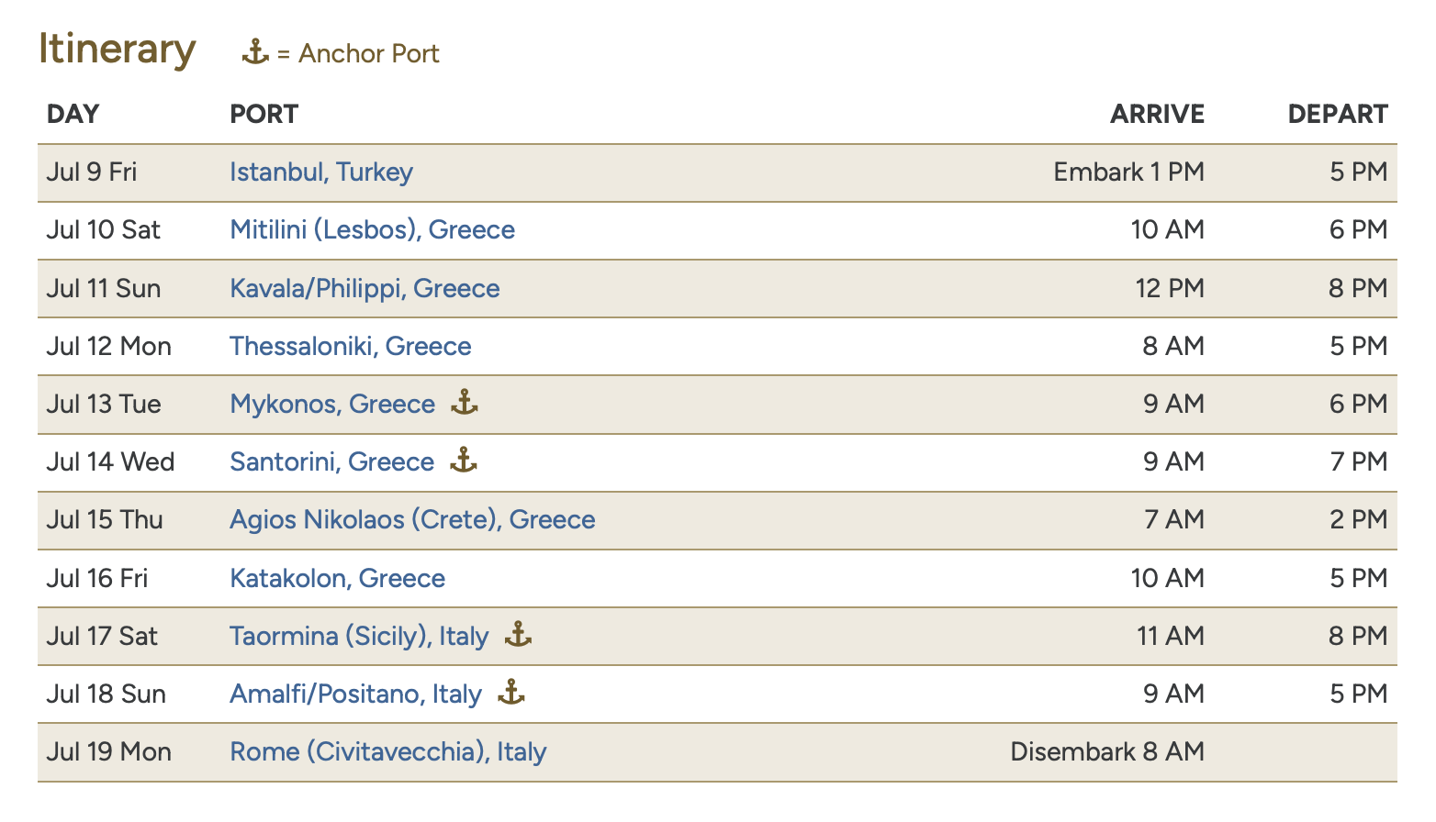Click the Itinerary heading
The height and width of the screenshot is (822, 1436).
118,49
